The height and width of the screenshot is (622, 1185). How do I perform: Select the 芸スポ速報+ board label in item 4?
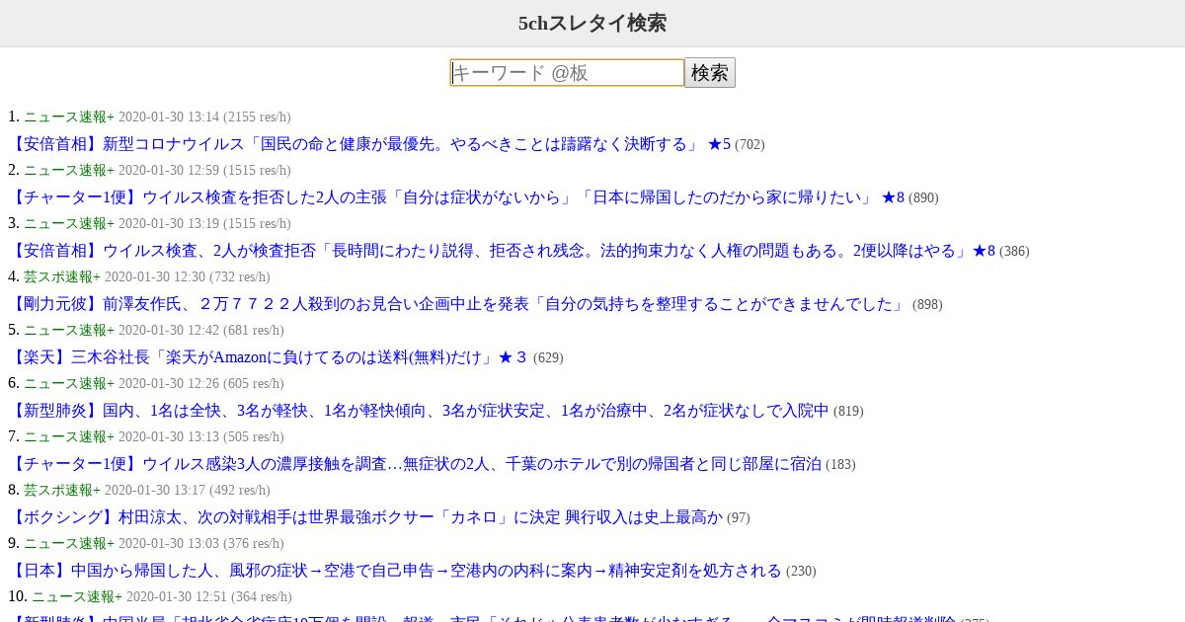[x=62, y=277]
